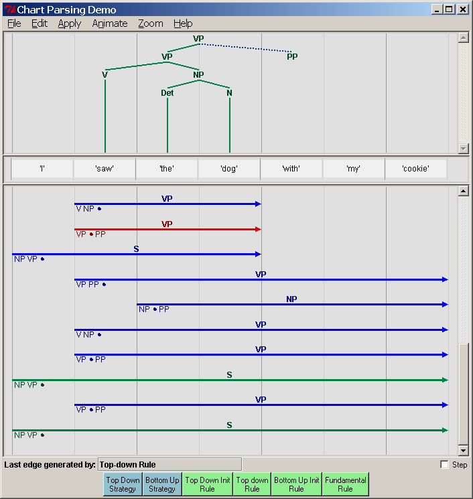The width and height of the screenshot is (473, 499).
Task: Click the chart view scrollbar thumb
Action: (463, 394)
